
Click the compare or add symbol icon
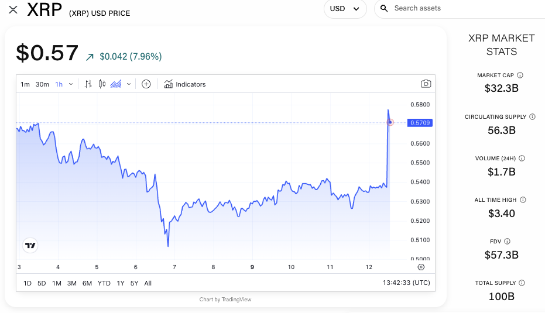tap(146, 84)
